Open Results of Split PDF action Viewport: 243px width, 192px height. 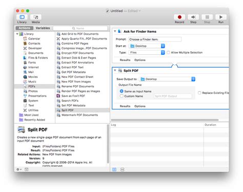coord(125,106)
